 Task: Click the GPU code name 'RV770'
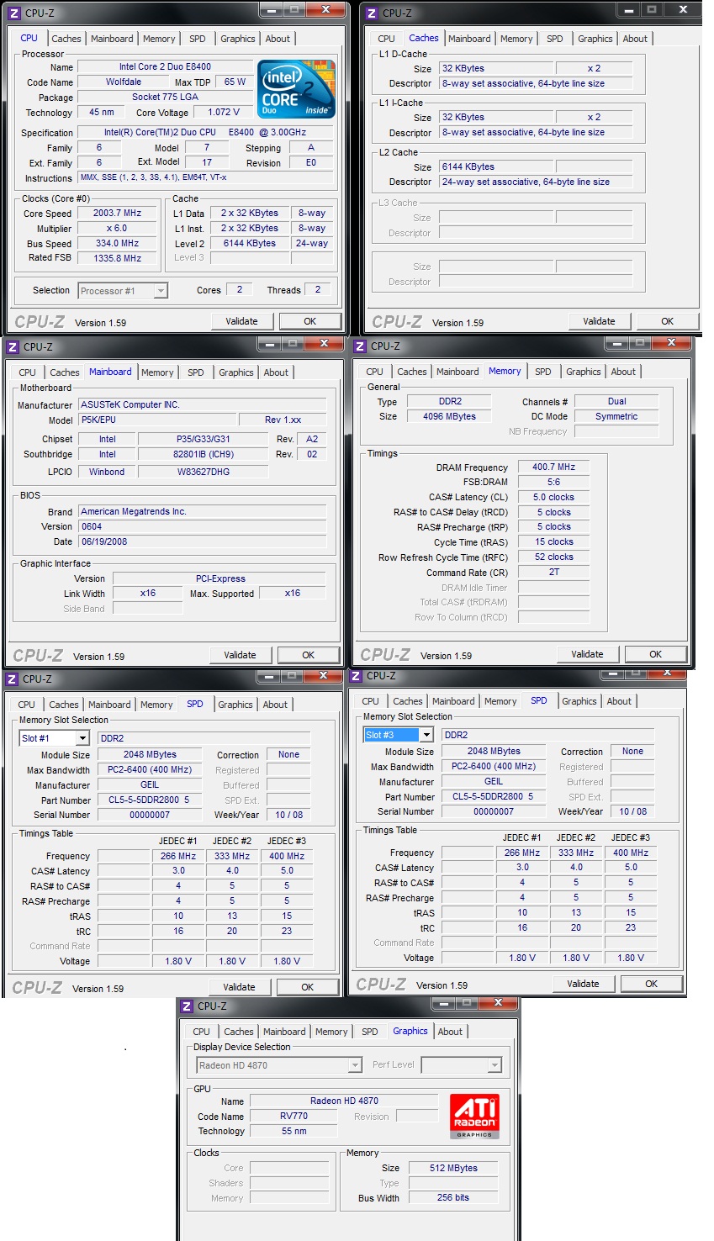(294, 1116)
